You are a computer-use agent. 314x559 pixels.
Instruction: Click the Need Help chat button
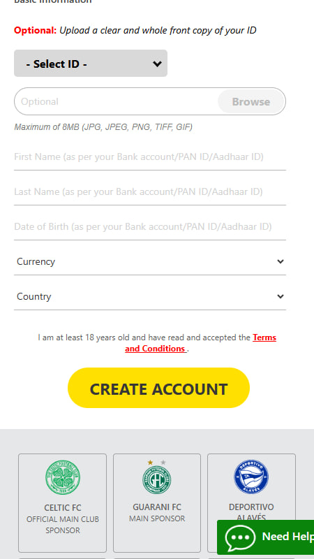point(265,537)
